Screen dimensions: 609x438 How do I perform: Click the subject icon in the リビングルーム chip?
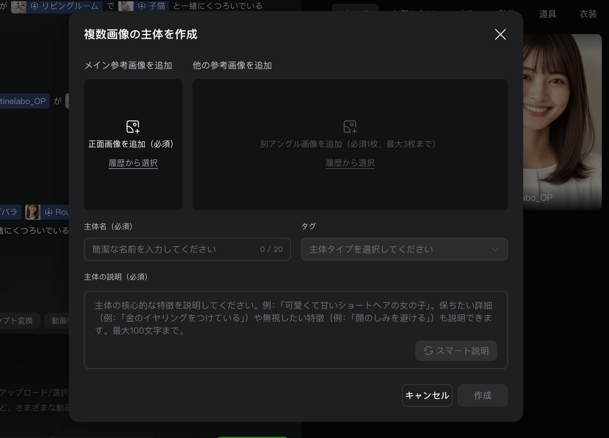35,6
